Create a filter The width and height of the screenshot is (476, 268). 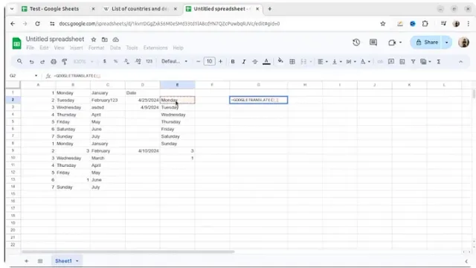pos(414,62)
